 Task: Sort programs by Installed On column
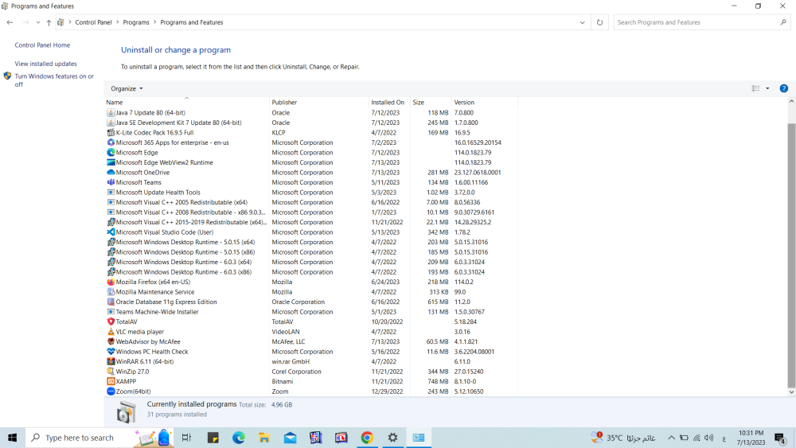[388, 103]
